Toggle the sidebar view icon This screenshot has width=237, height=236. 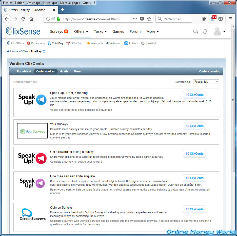click(221, 19)
